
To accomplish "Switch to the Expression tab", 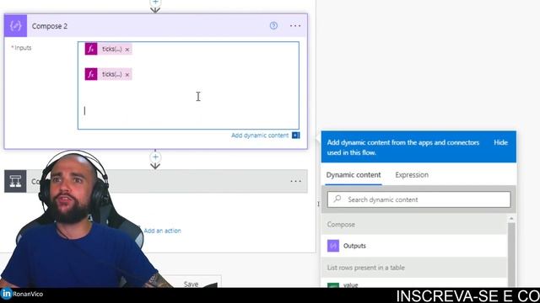I will 412,175.
